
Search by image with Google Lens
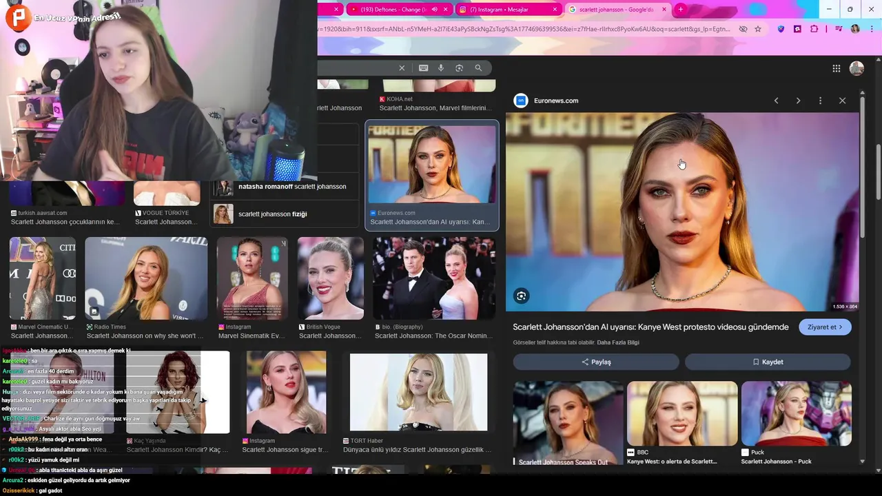pyautogui.click(x=459, y=68)
